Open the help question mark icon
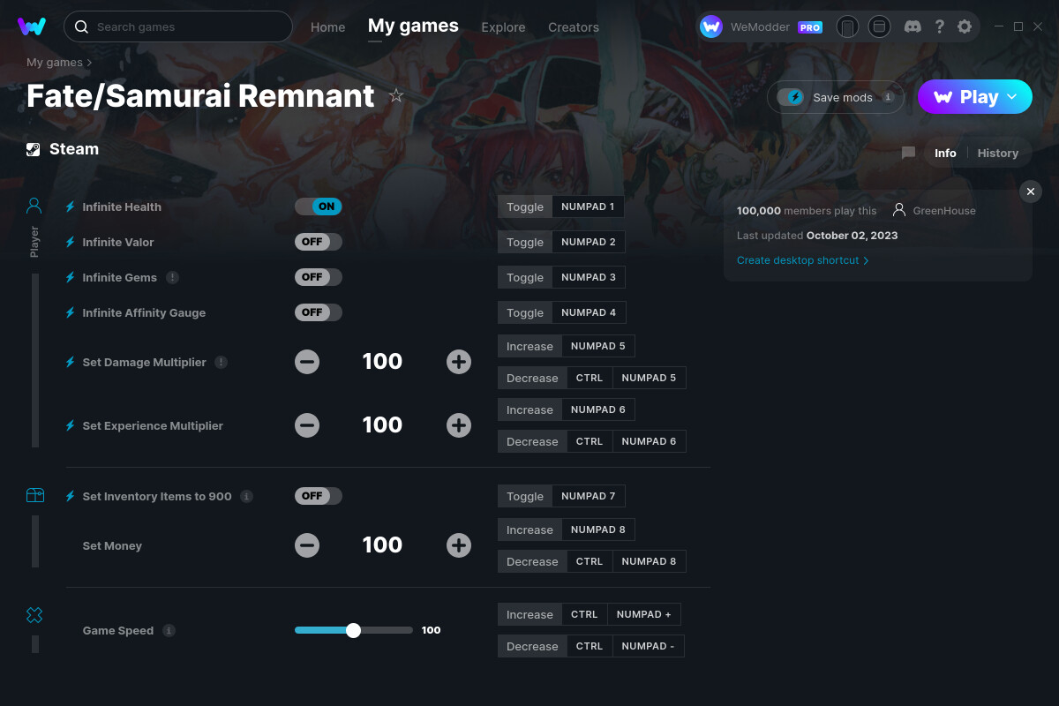 (x=940, y=26)
